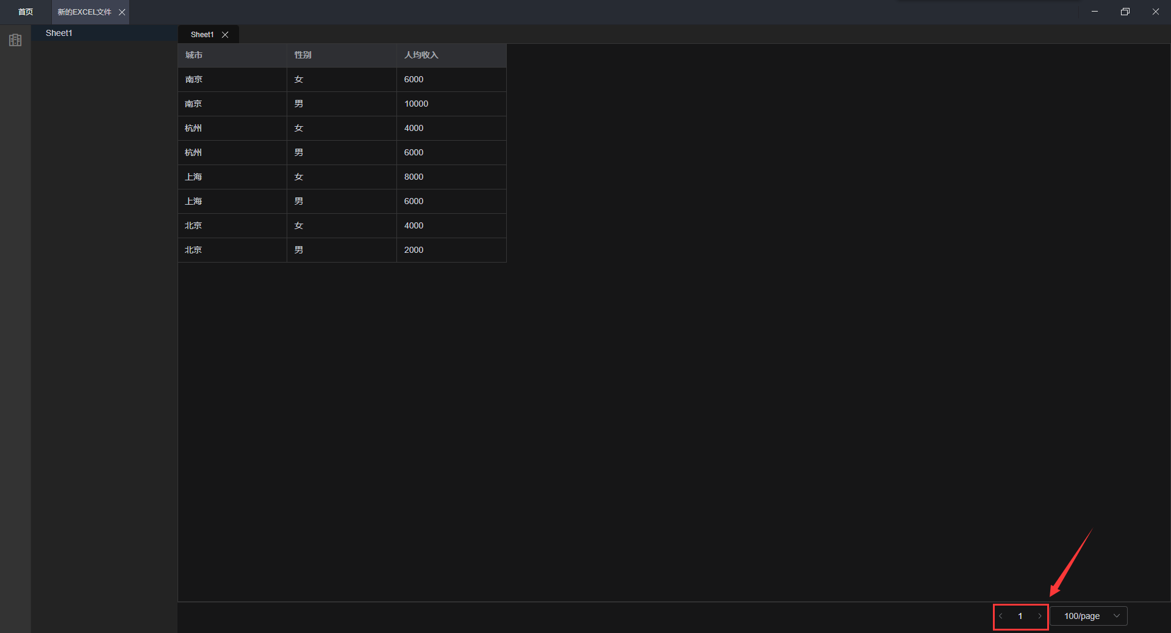Minimize the application window
This screenshot has width=1171, height=633.
(x=1095, y=12)
